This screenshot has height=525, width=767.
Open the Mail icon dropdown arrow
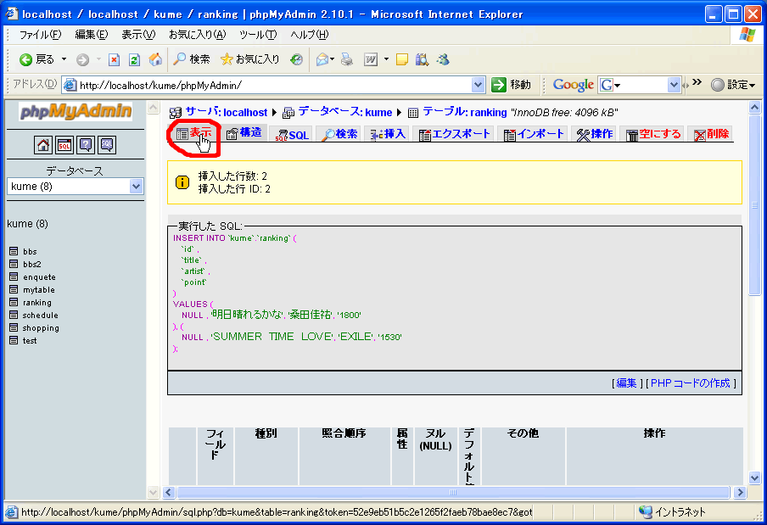[x=332, y=59]
